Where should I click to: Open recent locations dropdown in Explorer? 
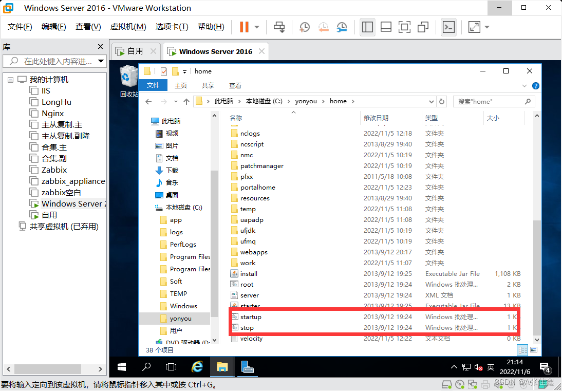176,102
